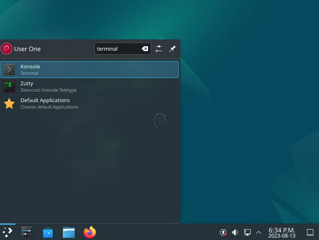Open audio volume tray icon
319x240 pixels.
[235, 232]
